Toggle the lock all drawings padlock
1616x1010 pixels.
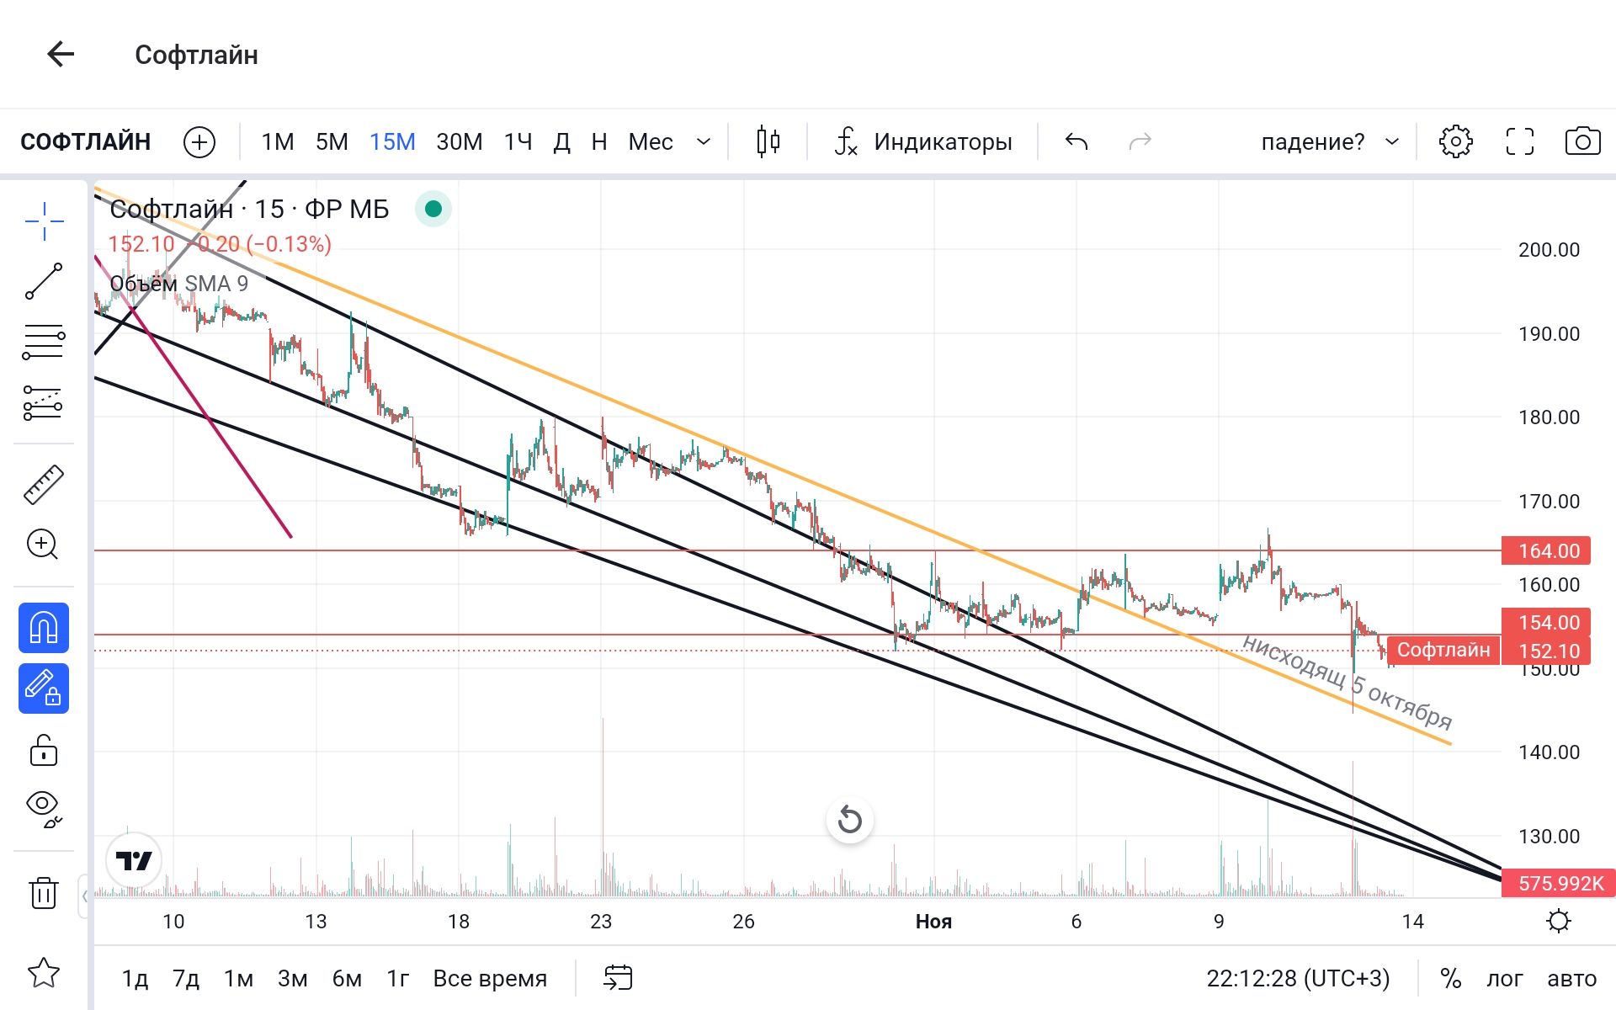44,750
